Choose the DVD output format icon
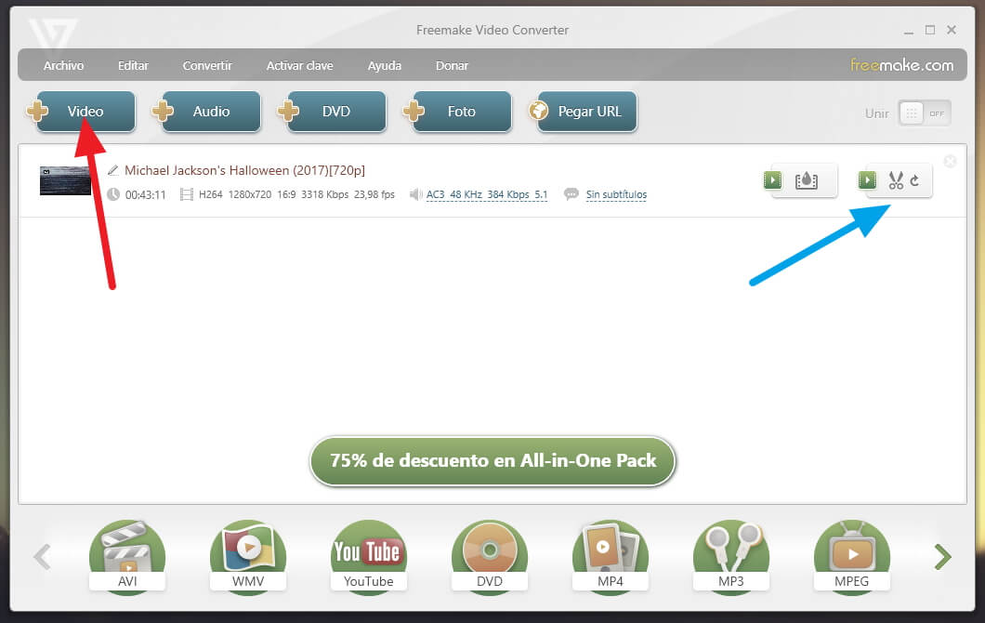This screenshot has height=623, width=985. coord(490,556)
